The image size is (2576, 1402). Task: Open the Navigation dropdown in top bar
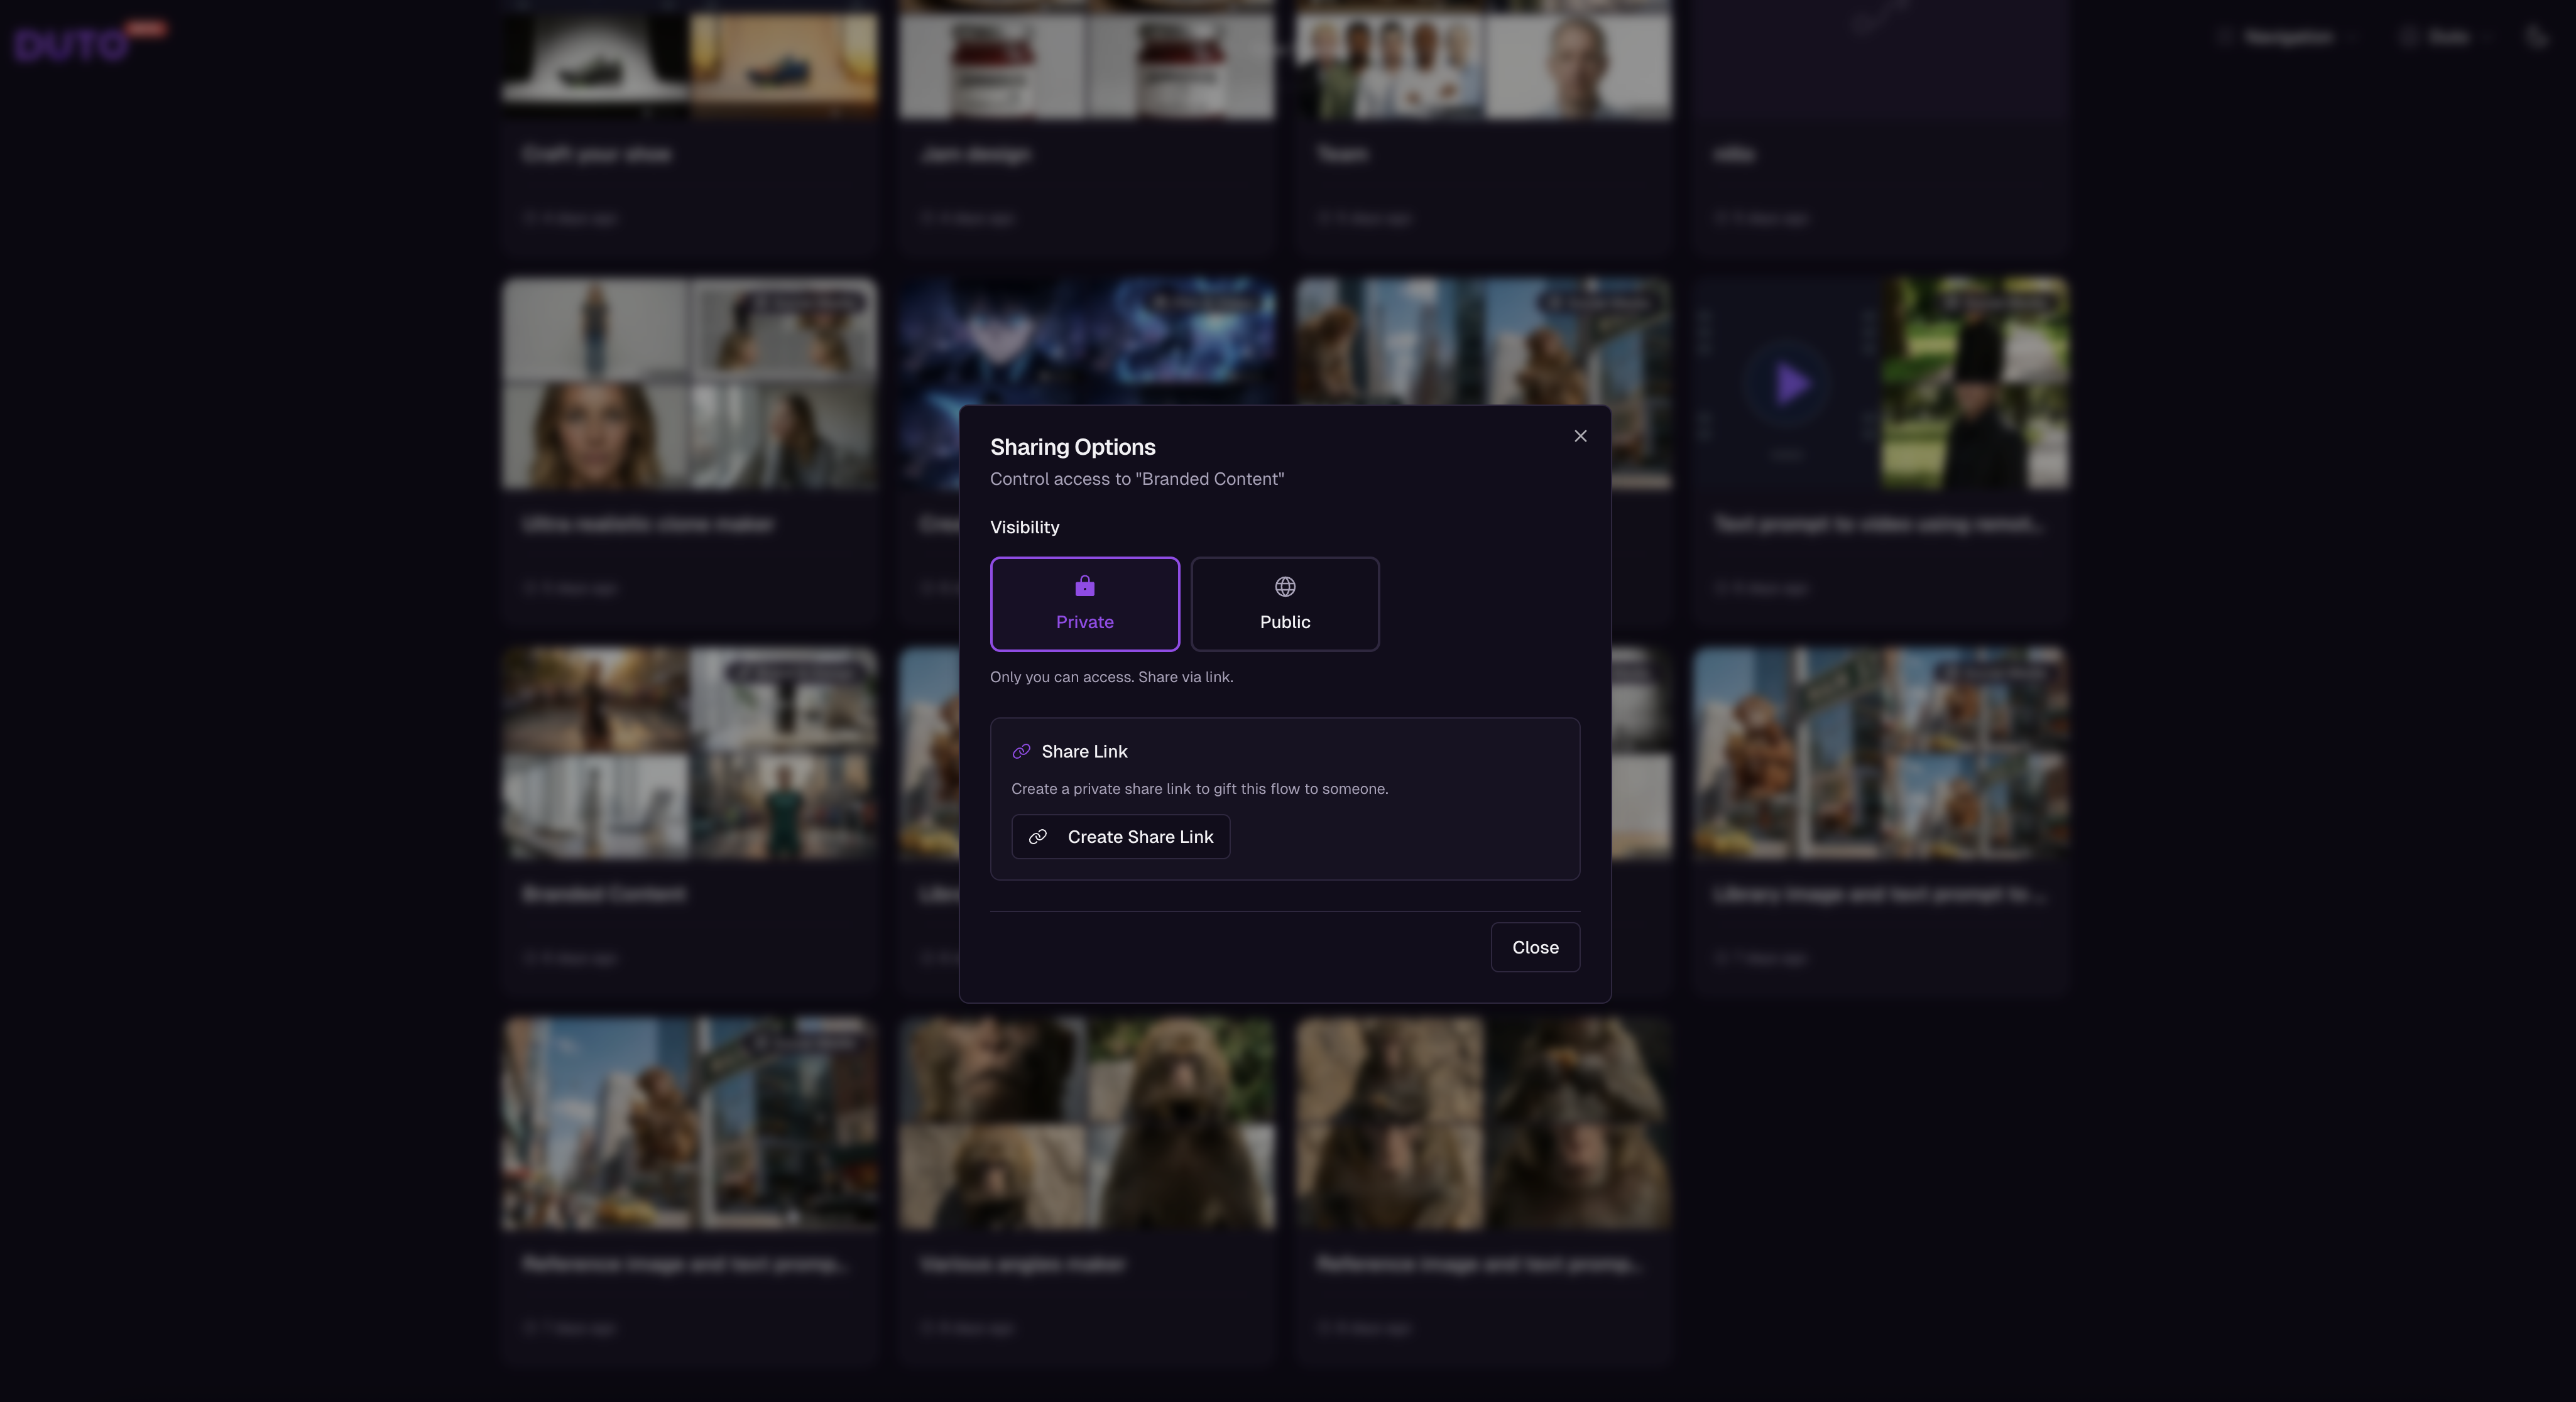2288,38
